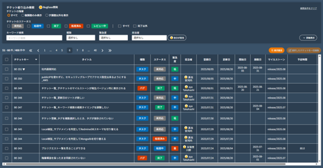Jump to the last page with double-right arrows

tap(110, 51)
